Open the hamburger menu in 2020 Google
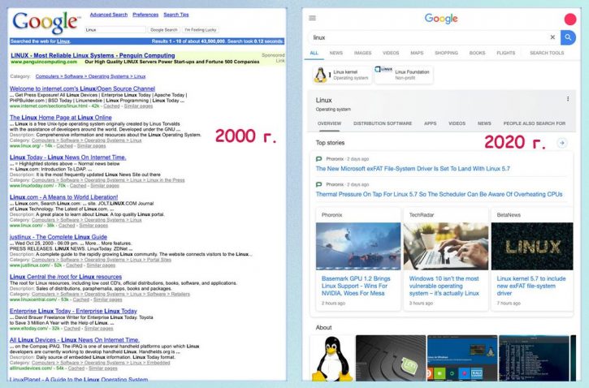 point(312,18)
